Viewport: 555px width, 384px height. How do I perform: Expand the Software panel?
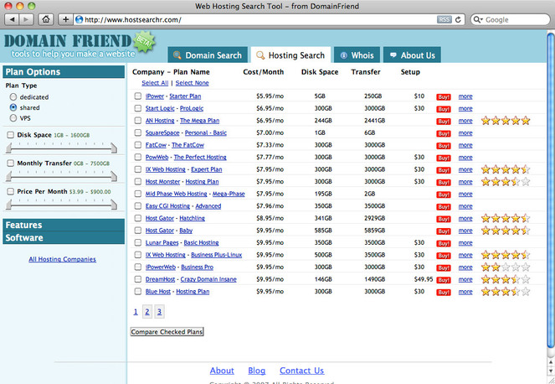click(x=64, y=237)
